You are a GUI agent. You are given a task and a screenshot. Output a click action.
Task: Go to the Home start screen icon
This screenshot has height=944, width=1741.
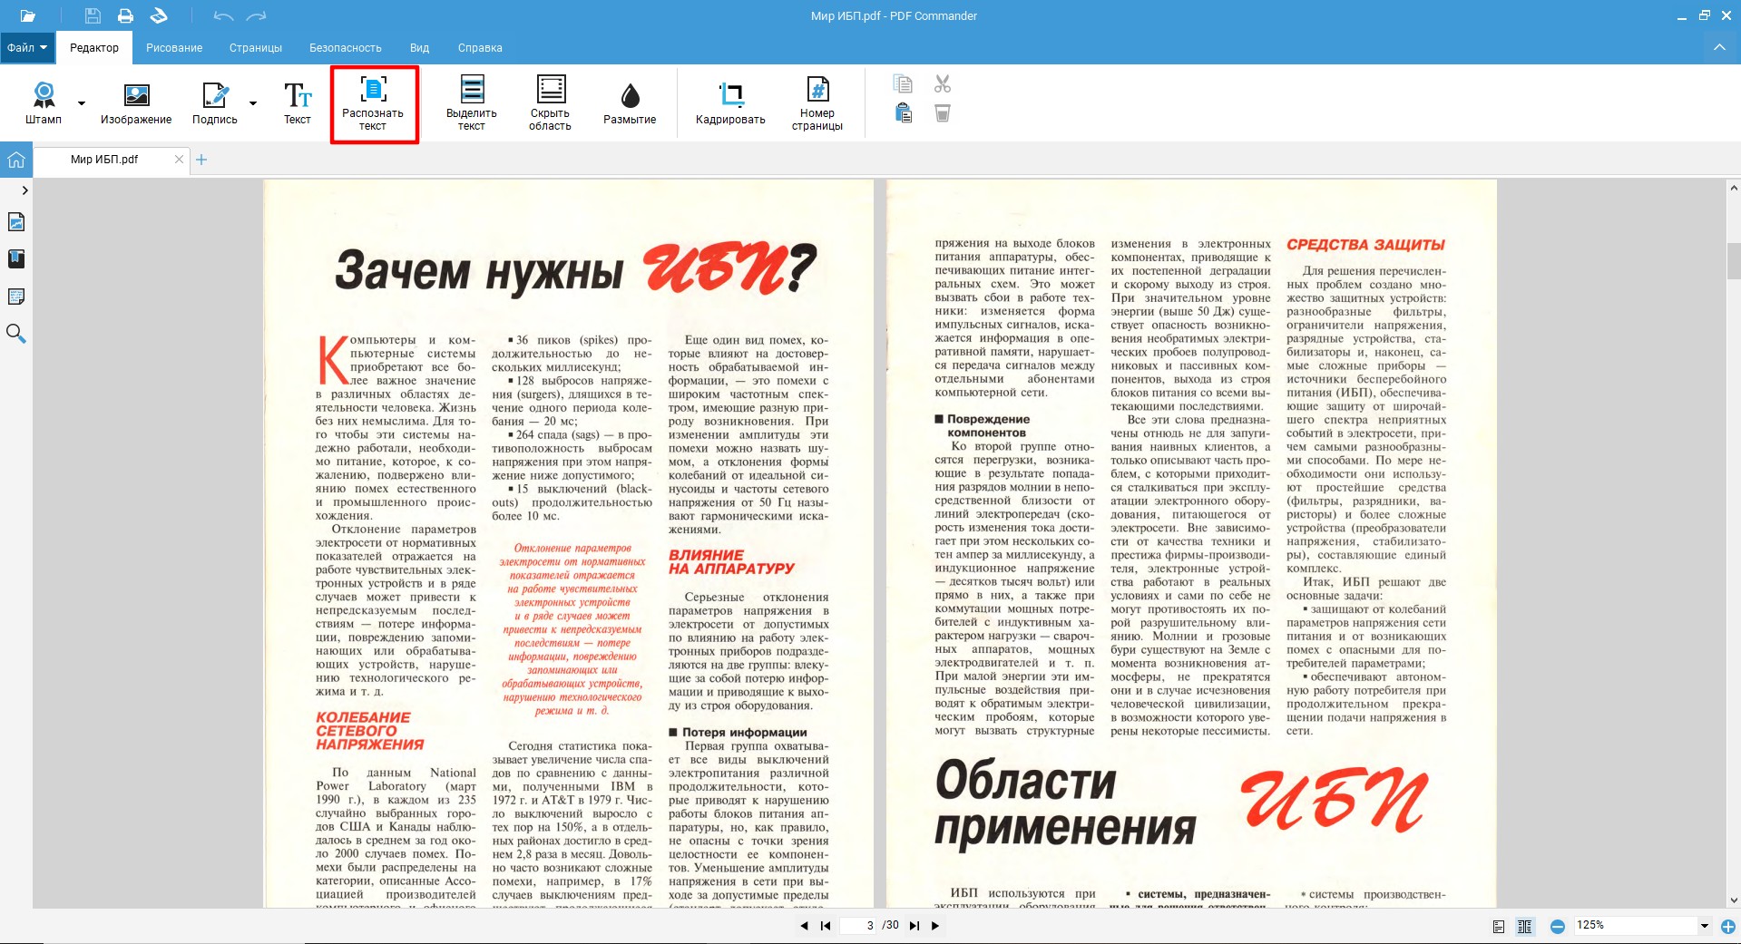[x=16, y=160]
